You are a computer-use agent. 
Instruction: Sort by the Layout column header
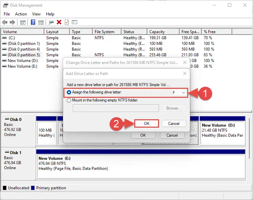coord(57,32)
